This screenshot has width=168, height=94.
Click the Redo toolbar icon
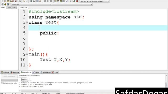coord(27,1)
